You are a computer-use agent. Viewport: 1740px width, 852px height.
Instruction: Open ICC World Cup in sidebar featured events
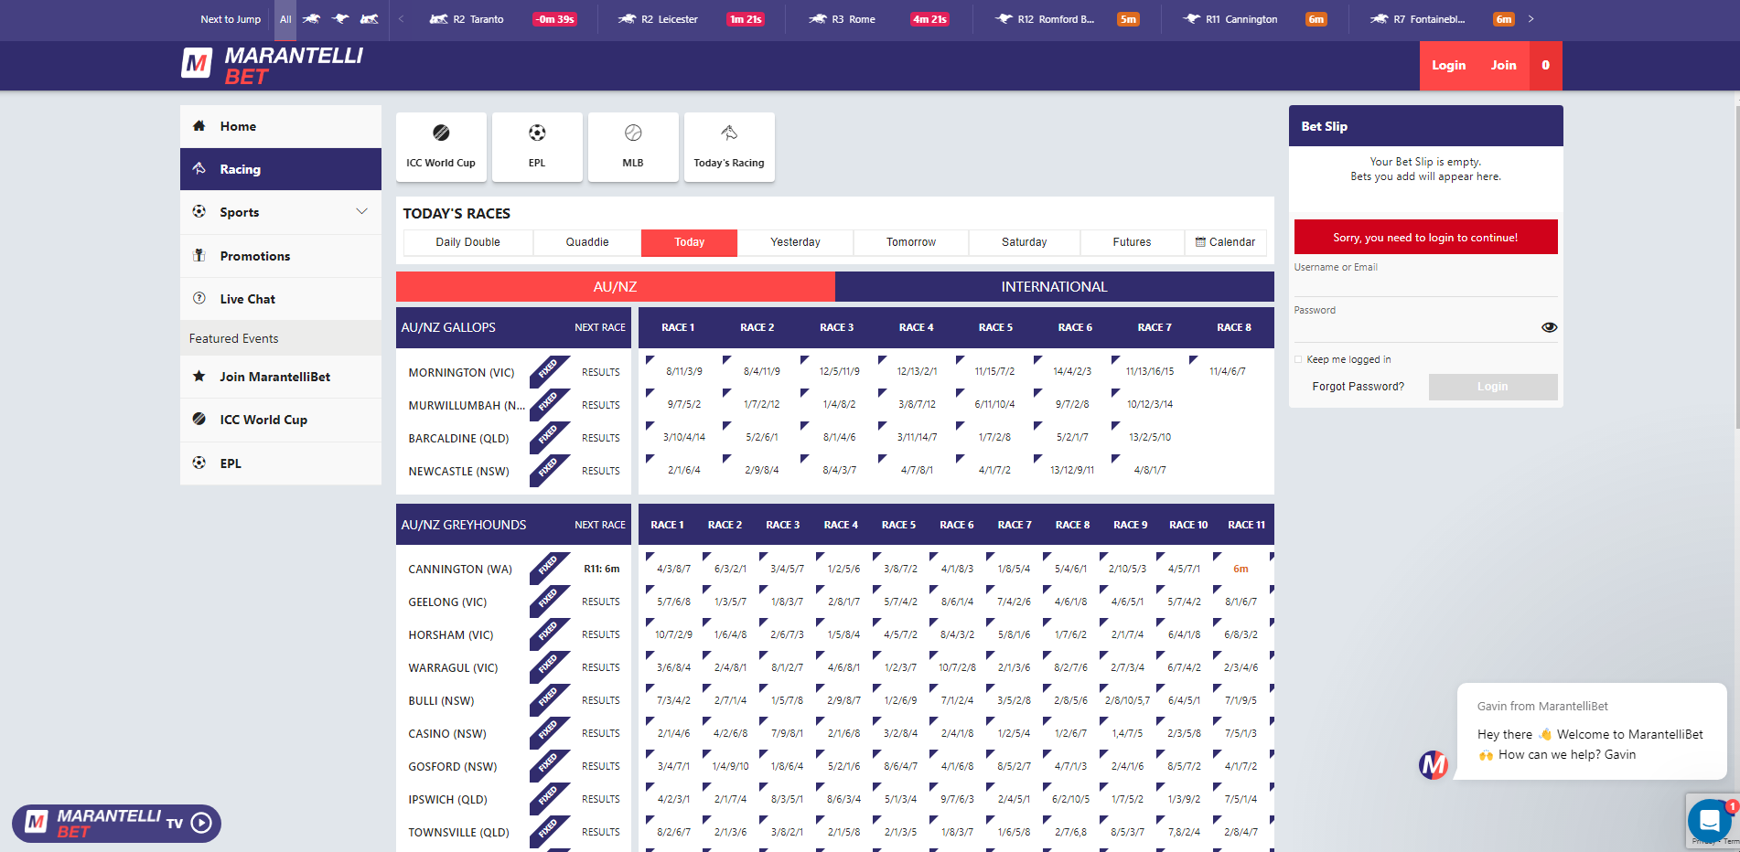point(281,420)
